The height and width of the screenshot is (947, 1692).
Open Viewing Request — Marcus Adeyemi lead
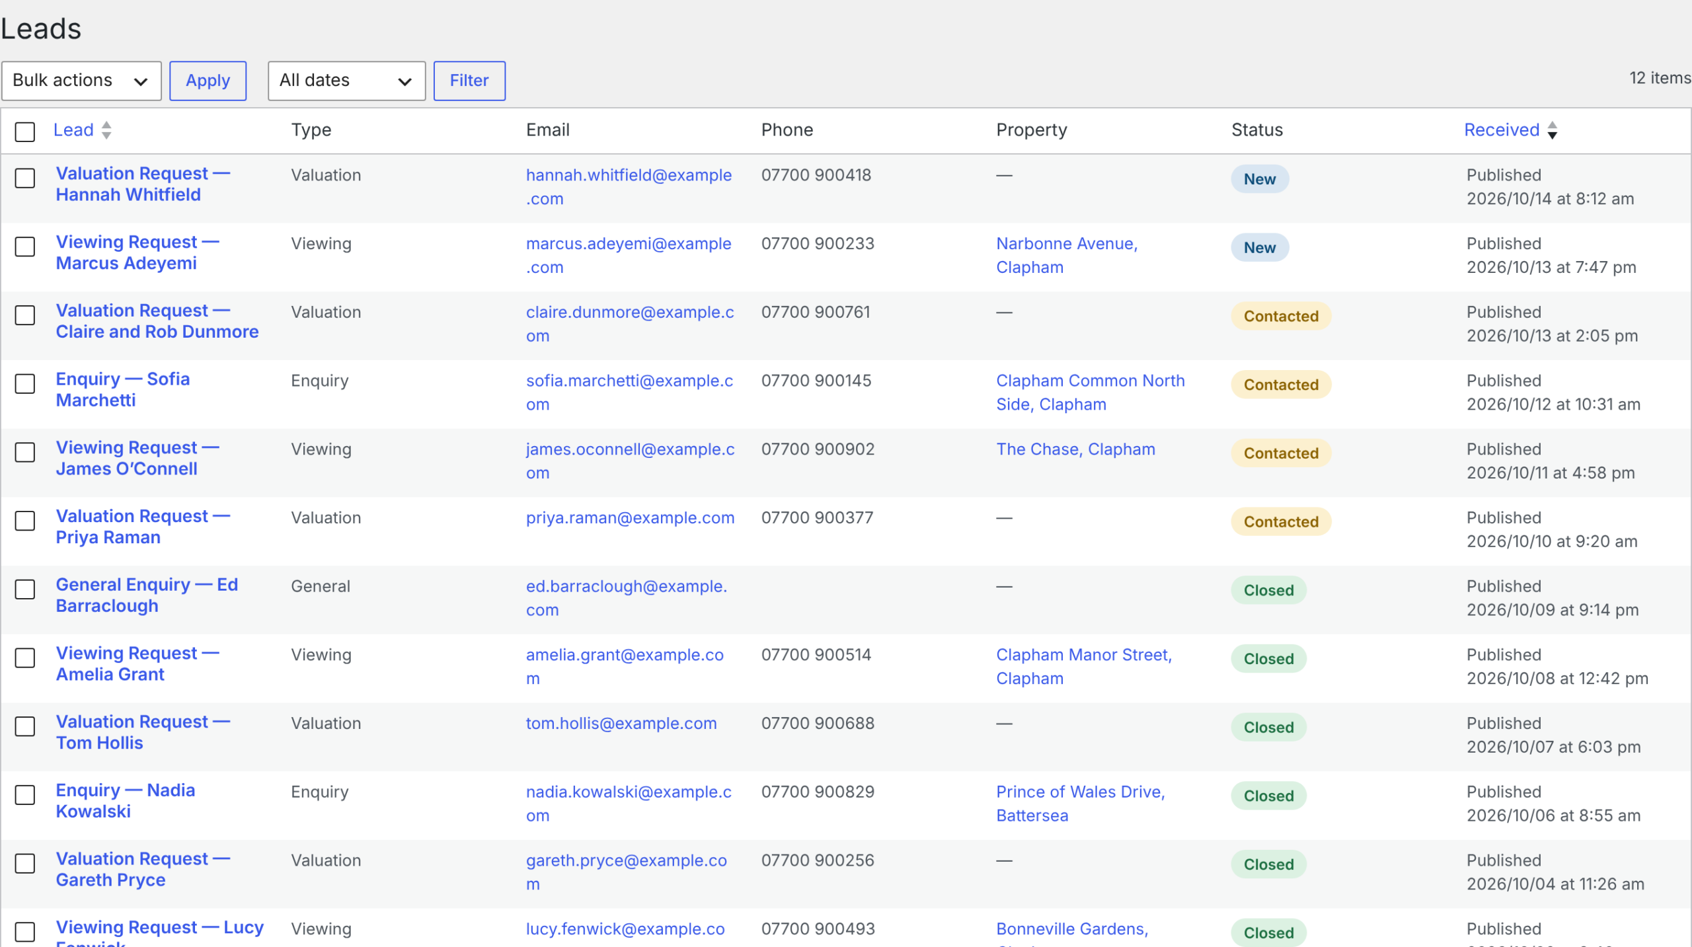tap(137, 252)
